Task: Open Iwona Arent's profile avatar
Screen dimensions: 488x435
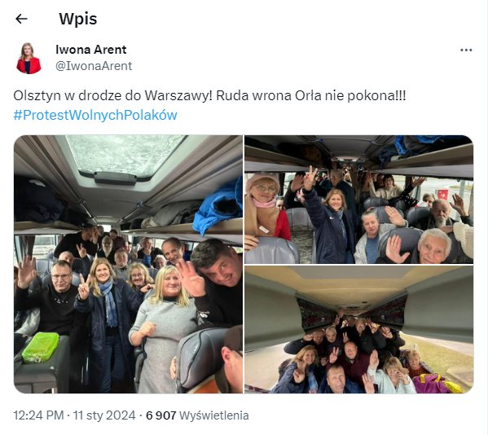Action: pyautogui.click(x=29, y=58)
